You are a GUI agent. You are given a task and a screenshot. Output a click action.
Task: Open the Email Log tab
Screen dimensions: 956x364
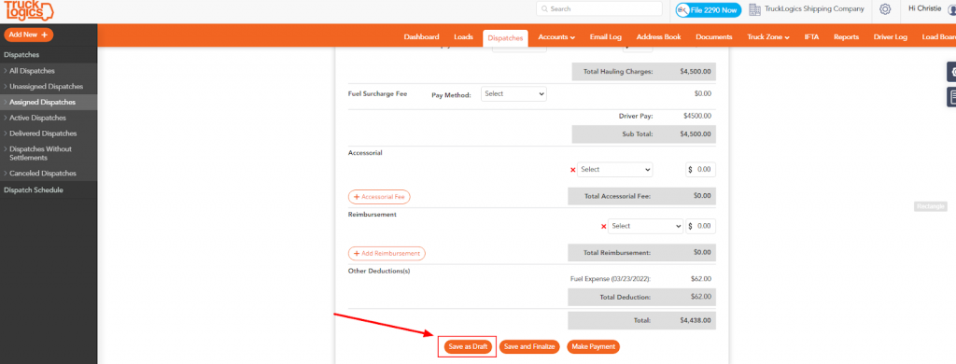[x=605, y=37]
